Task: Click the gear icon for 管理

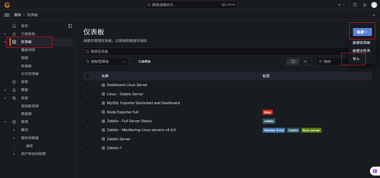Action: [x=14, y=122]
